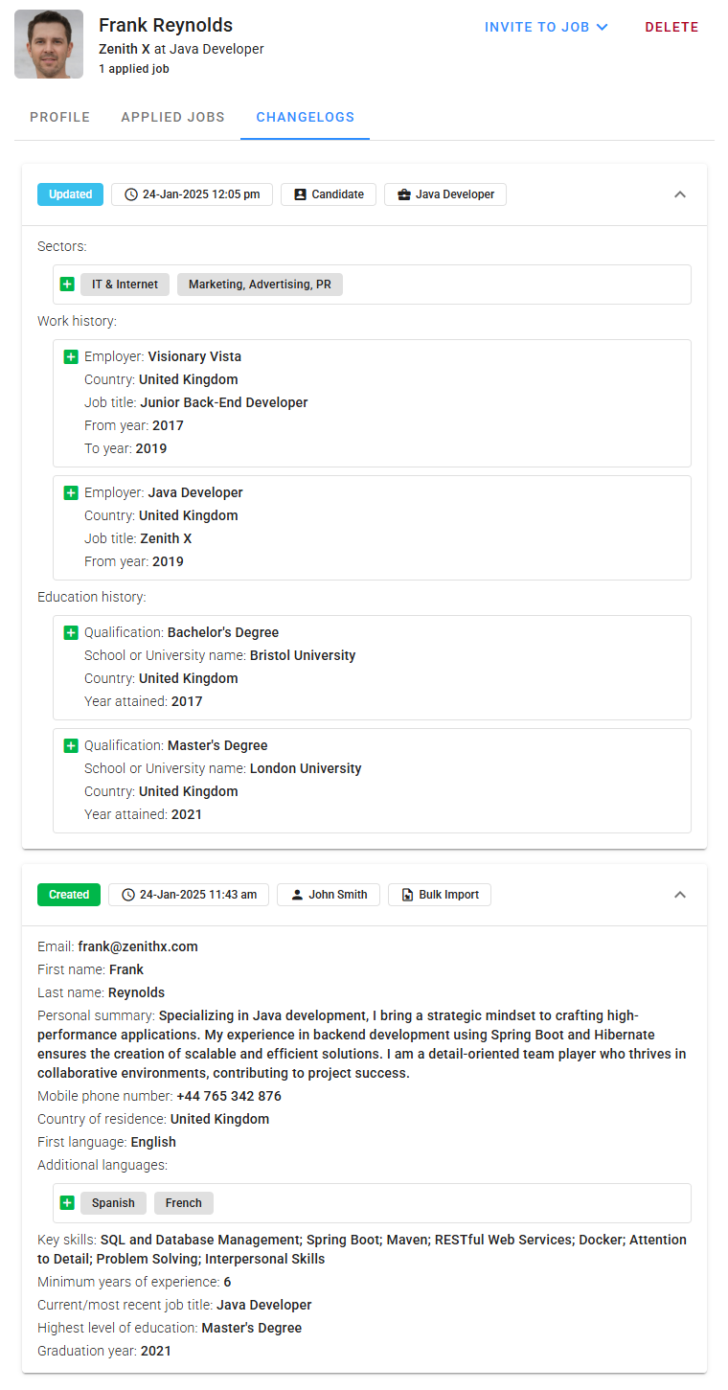Image resolution: width=728 pixels, height=1390 pixels.
Task: Click the Candidate badge icon
Action: pyautogui.click(x=298, y=194)
